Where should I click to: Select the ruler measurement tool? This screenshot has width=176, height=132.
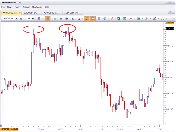112,18
